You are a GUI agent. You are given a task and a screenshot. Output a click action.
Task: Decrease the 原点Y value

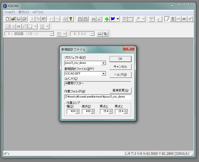(x=126, y=112)
